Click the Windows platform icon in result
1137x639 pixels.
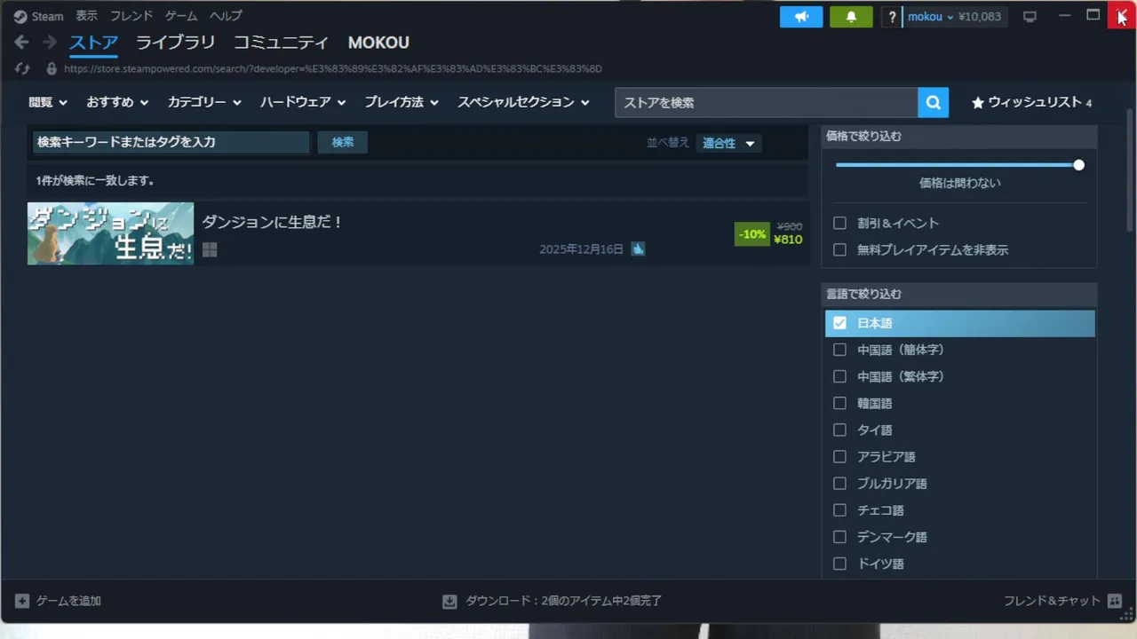click(210, 250)
